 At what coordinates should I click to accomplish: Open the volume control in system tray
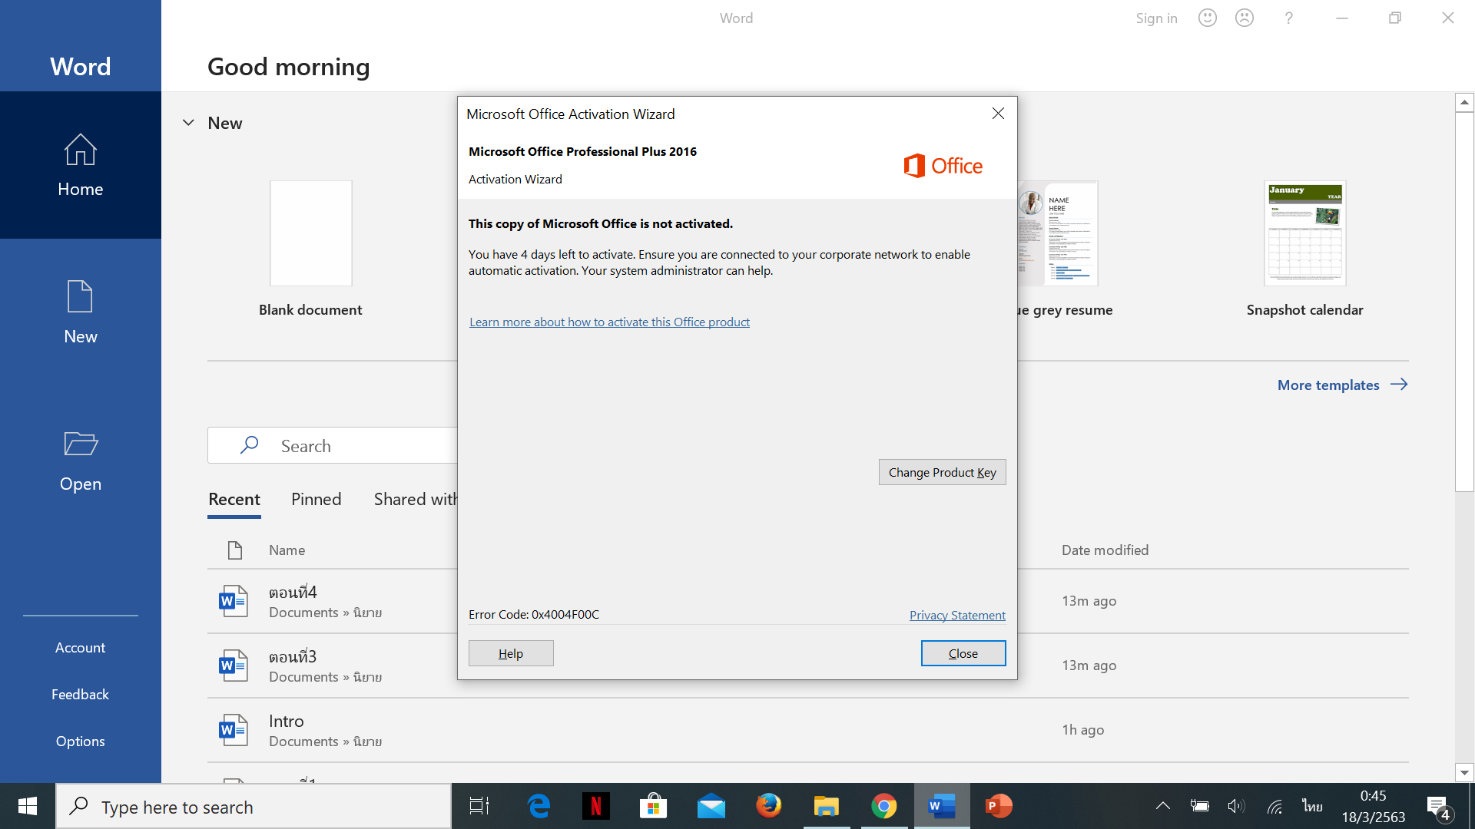(1236, 806)
